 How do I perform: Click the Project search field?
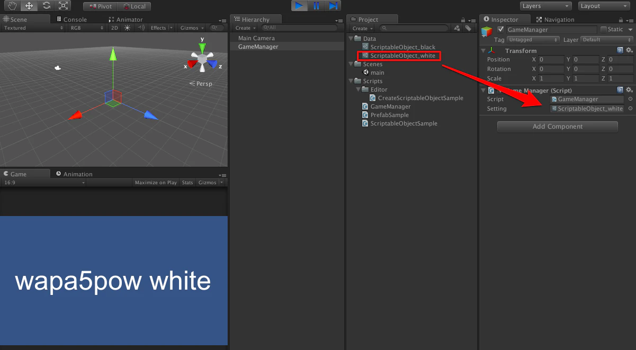tap(413, 28)
